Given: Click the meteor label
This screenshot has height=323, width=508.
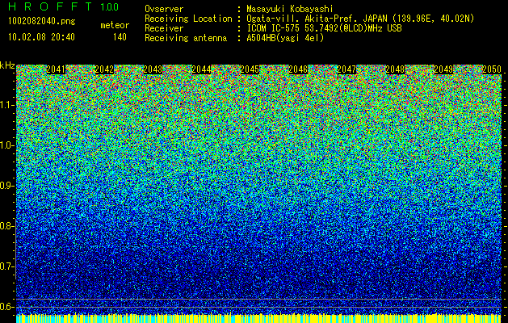Looking at the screenshot, I should click(x=115, y=25).
